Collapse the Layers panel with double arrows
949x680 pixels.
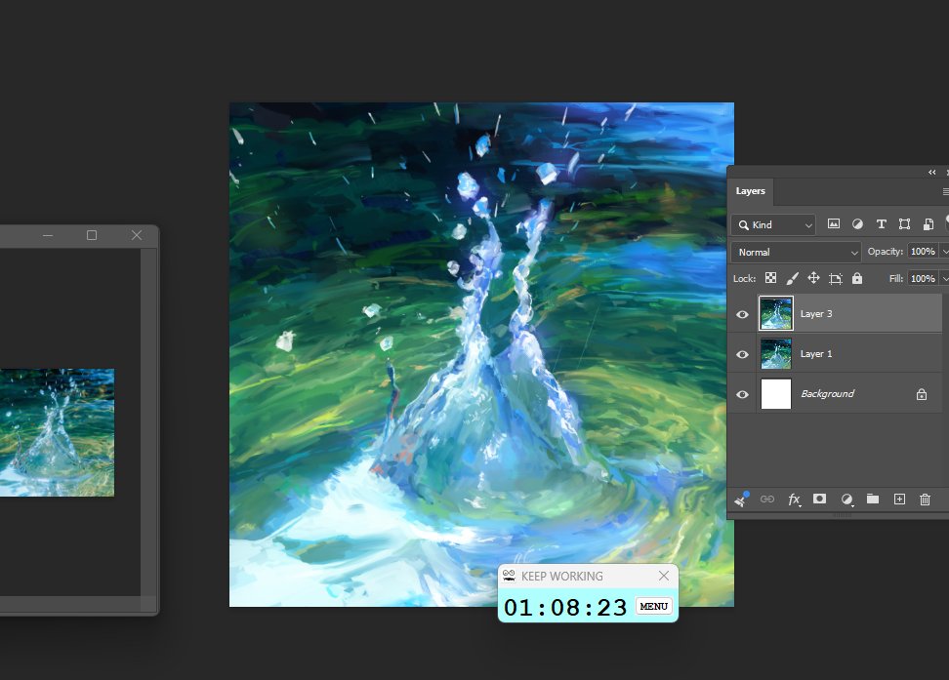pyautogui.click(x=932, y=173)
